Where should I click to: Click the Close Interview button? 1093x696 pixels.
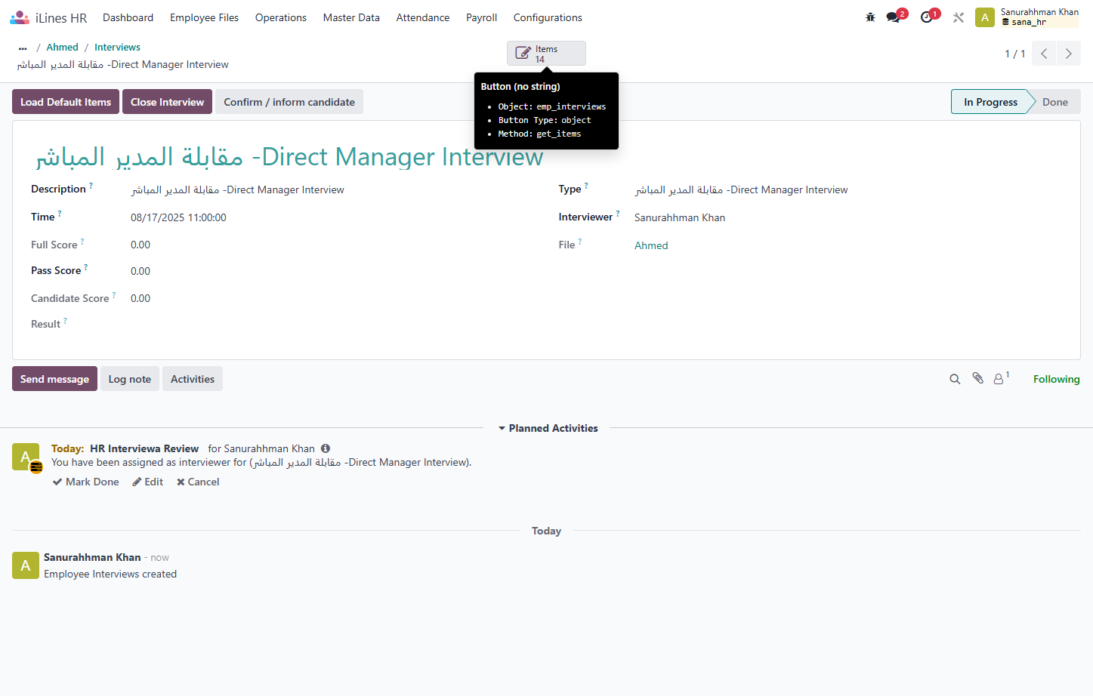pyautogui.click(x=167, y=102)
